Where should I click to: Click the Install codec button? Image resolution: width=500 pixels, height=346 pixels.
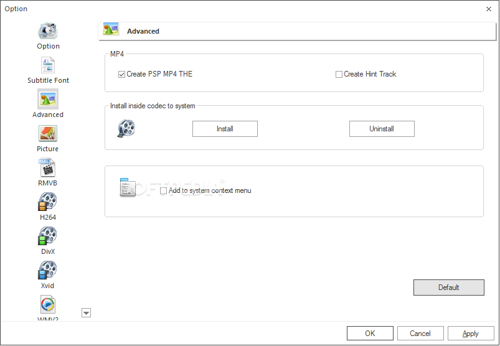225,129
